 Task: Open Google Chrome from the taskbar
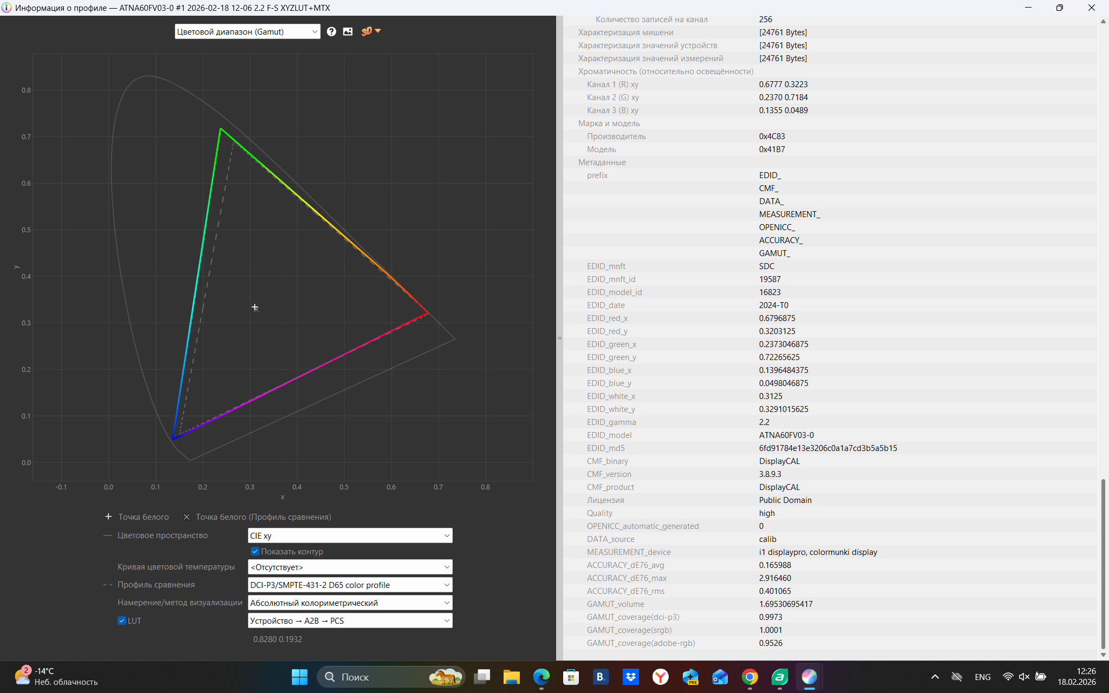pyautogui.click(x=749, y=677)
